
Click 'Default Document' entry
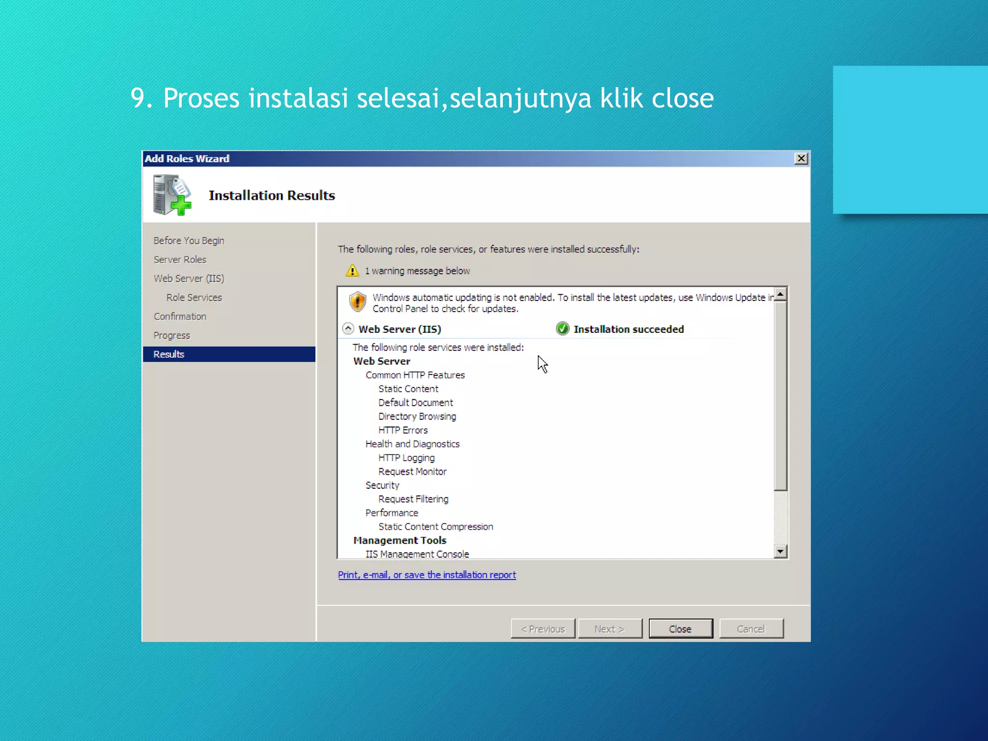[x=415, y=402]
